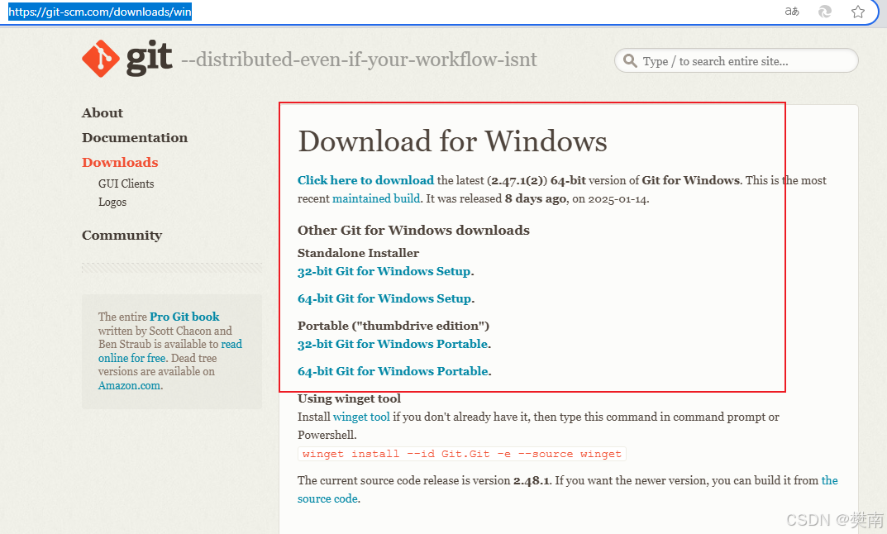The height and width of the screenshot is (534, 887).
Task: Open 'read online for free' link
Action: 170,350
